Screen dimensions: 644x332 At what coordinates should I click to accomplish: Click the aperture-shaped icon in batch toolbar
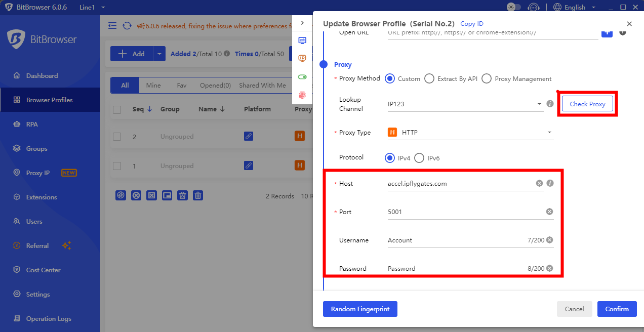coord(120,195)
